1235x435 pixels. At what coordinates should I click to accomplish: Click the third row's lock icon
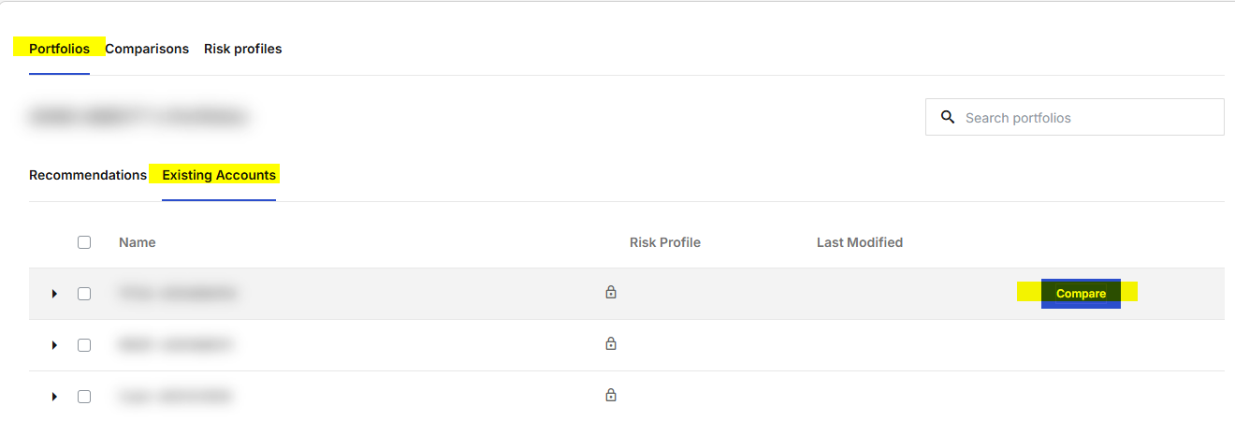tap(611, 395)
